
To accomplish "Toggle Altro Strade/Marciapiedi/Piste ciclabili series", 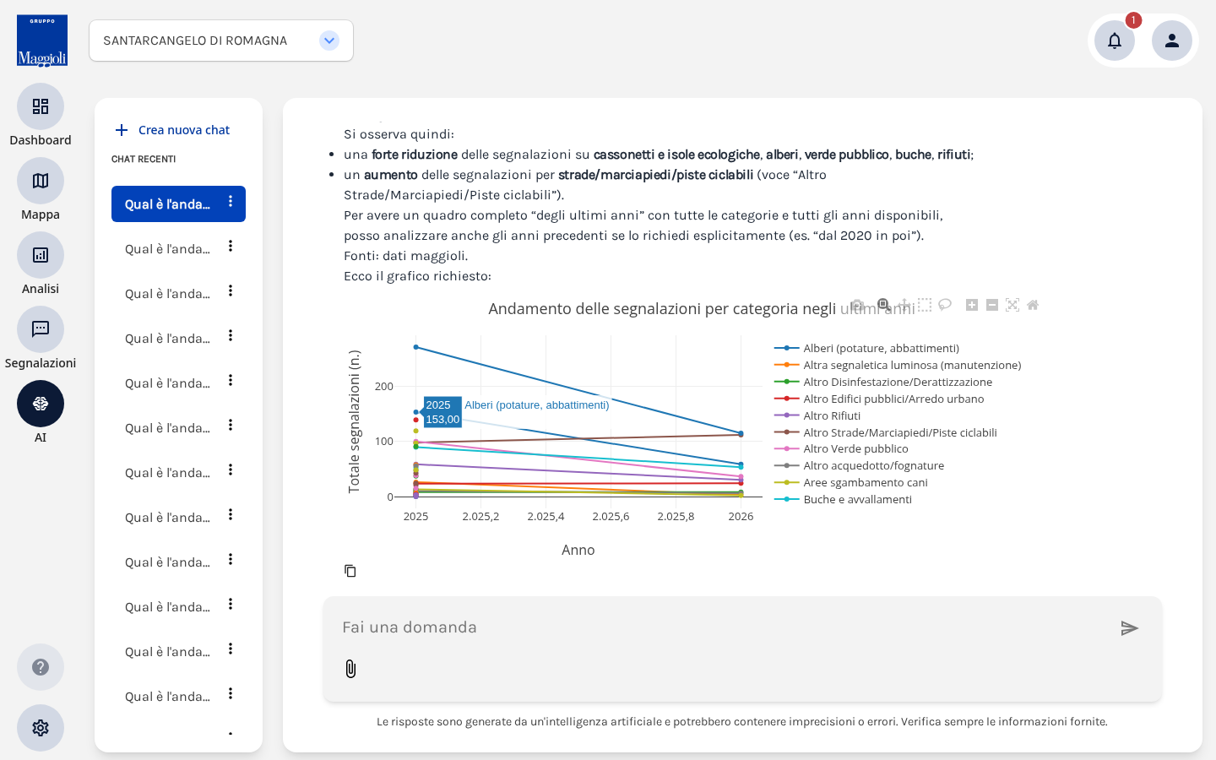I will click(x=886, y=432).
